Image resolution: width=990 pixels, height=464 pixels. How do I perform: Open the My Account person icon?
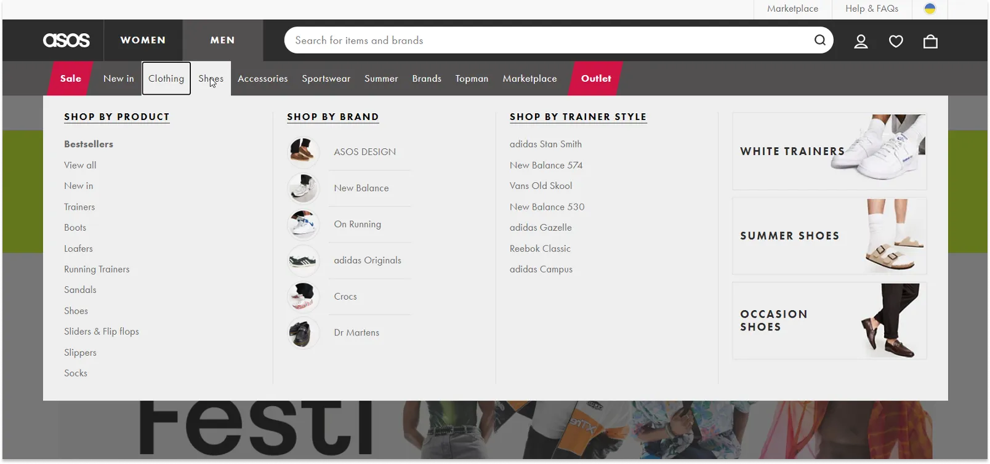click(861, 41)
